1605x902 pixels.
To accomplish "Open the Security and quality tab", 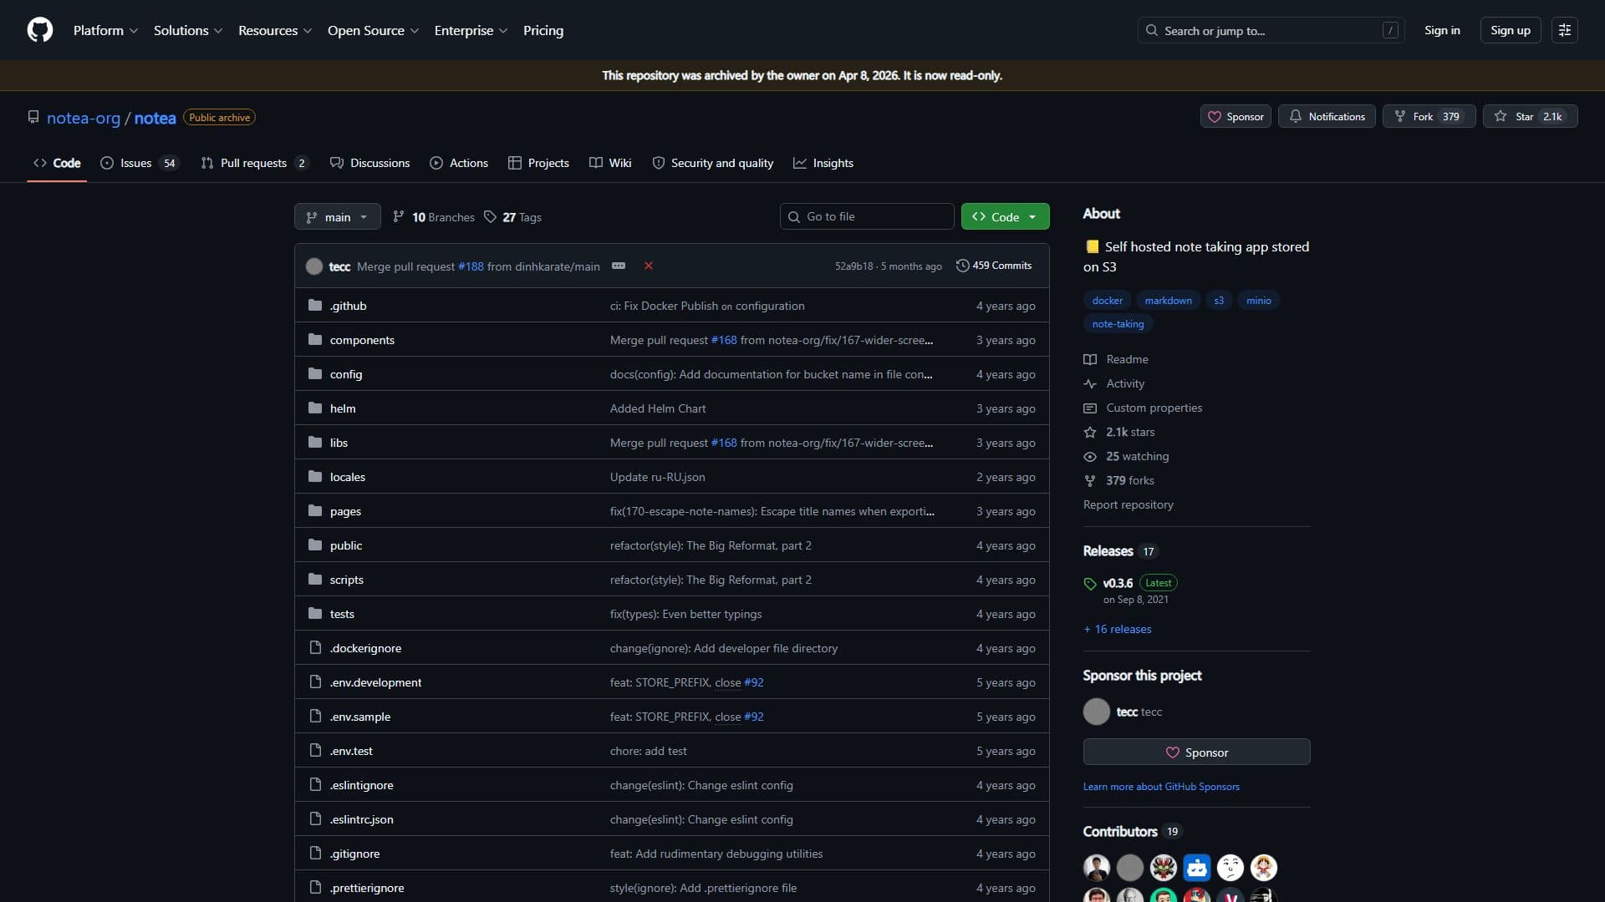I will click(712, 163).
